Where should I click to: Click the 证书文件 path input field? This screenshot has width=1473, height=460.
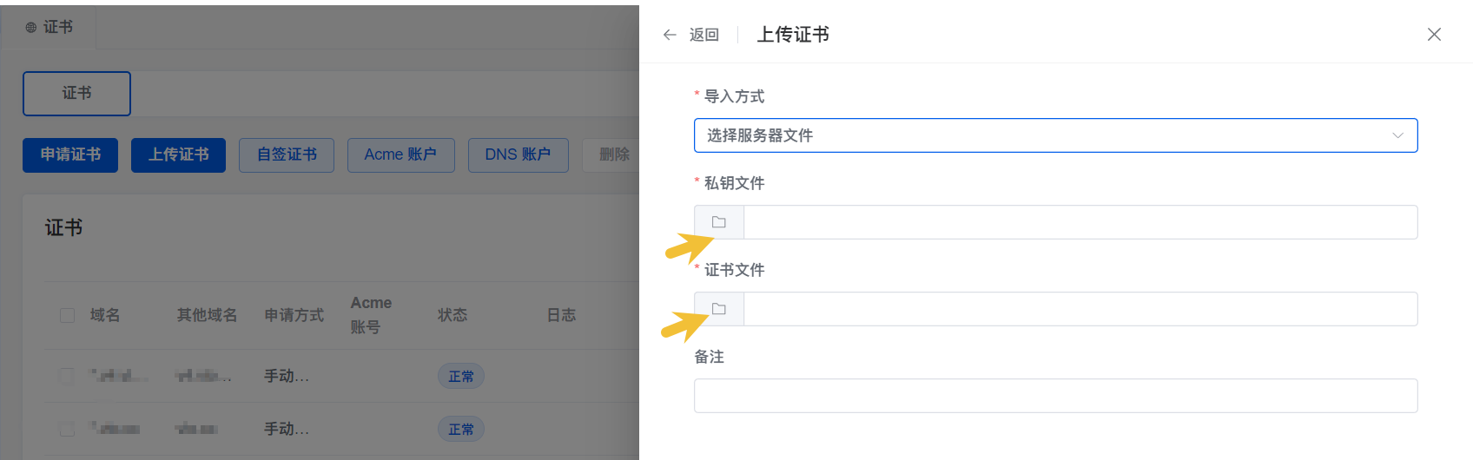tap(1080, 309)
